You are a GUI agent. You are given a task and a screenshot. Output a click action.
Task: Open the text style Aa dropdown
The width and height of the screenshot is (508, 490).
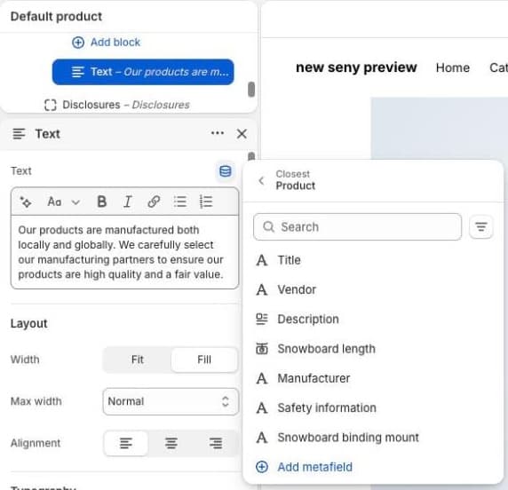point(64,202)
